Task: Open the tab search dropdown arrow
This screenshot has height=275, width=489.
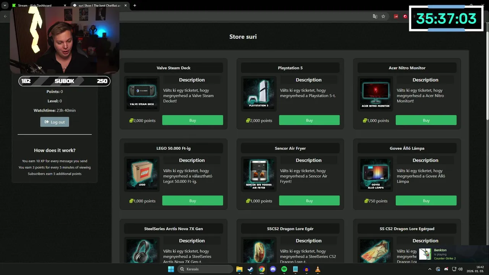Action: tap(5, 5)
